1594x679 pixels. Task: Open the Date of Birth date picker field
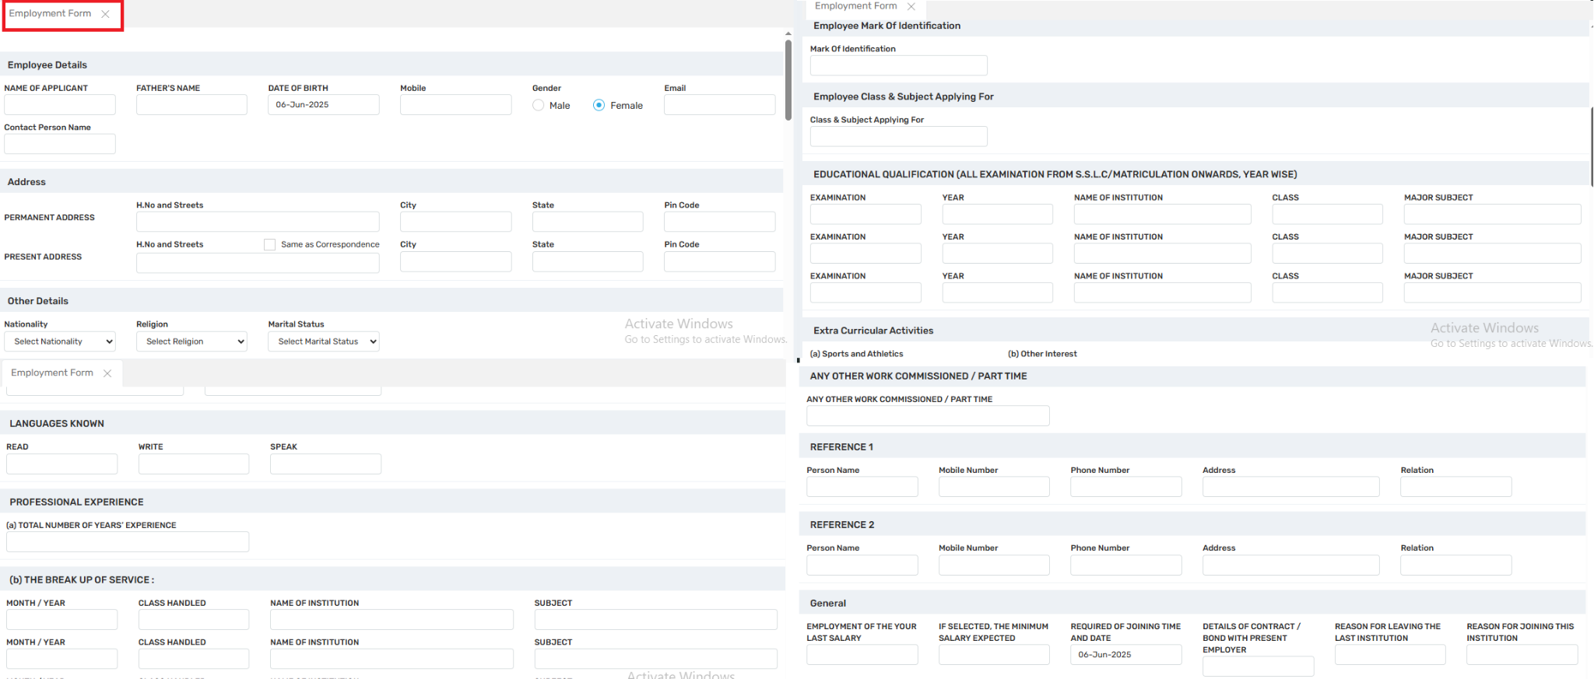tap(324, 105)
